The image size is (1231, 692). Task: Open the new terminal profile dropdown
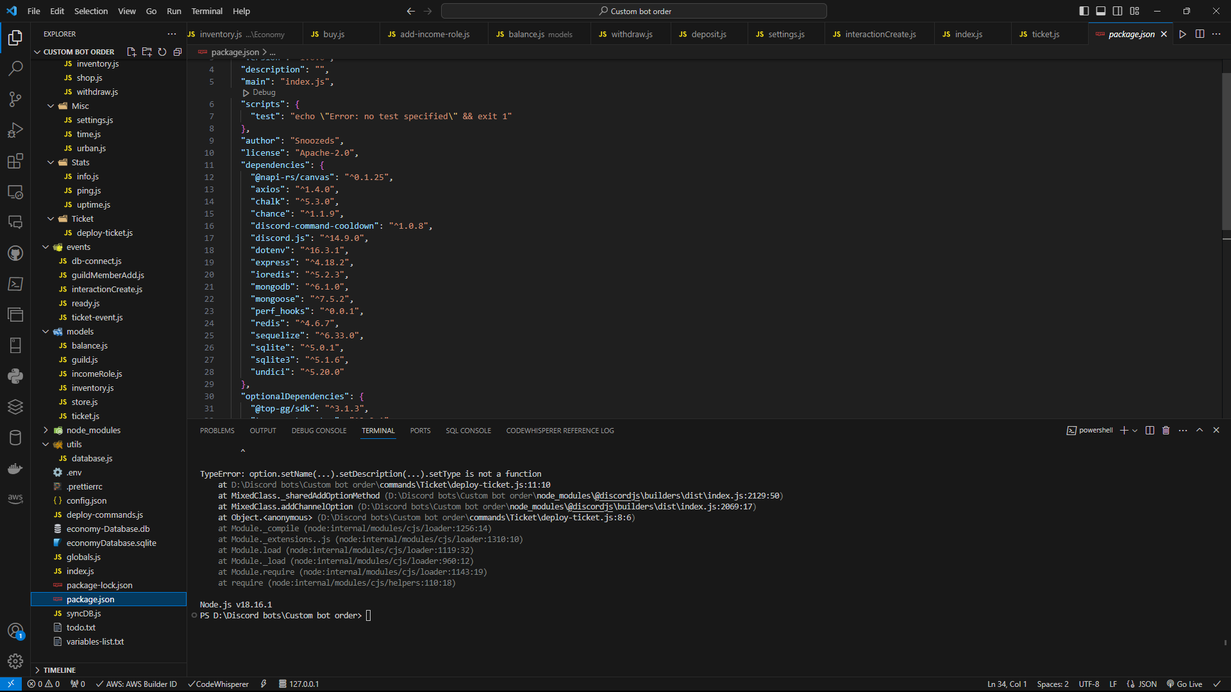point(1135,431)
